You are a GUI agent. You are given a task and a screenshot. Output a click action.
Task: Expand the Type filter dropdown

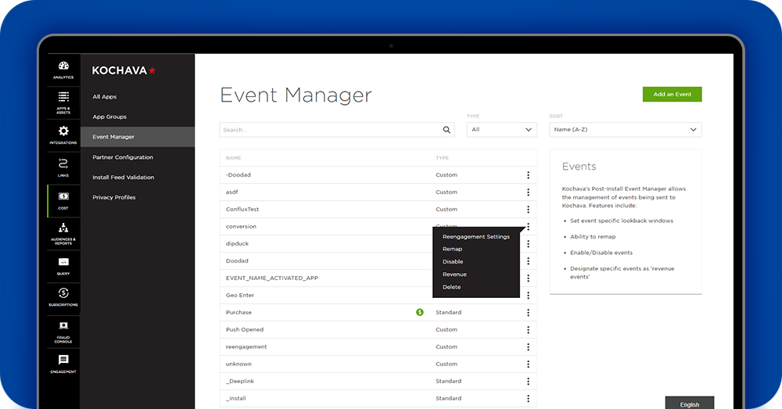tap(502, 130)
